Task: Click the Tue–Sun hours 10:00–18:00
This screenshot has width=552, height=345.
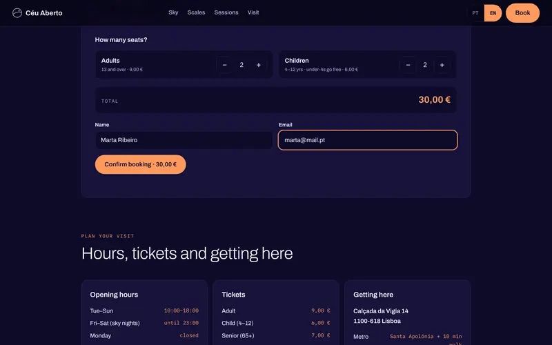Action: [181, 310]
